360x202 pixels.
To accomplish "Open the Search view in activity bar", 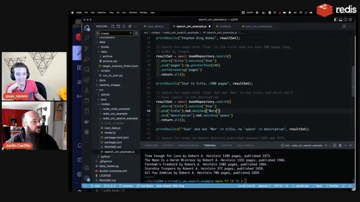I will [87, 38].
